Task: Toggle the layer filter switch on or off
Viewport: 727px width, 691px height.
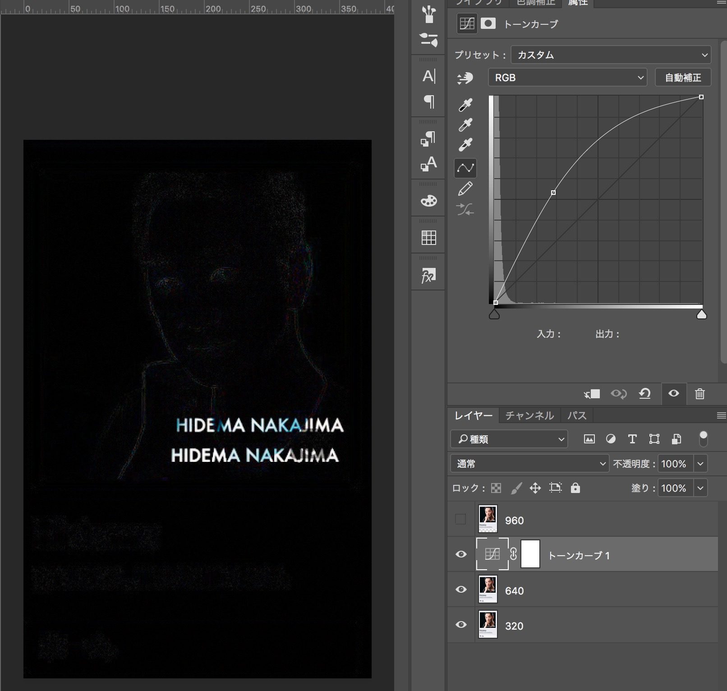Action: [x=703, y=438]
